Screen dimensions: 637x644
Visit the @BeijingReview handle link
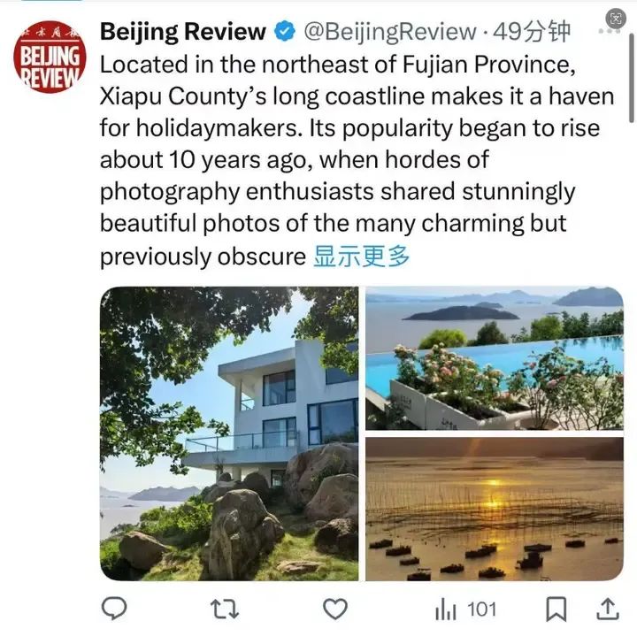[390, 32]
